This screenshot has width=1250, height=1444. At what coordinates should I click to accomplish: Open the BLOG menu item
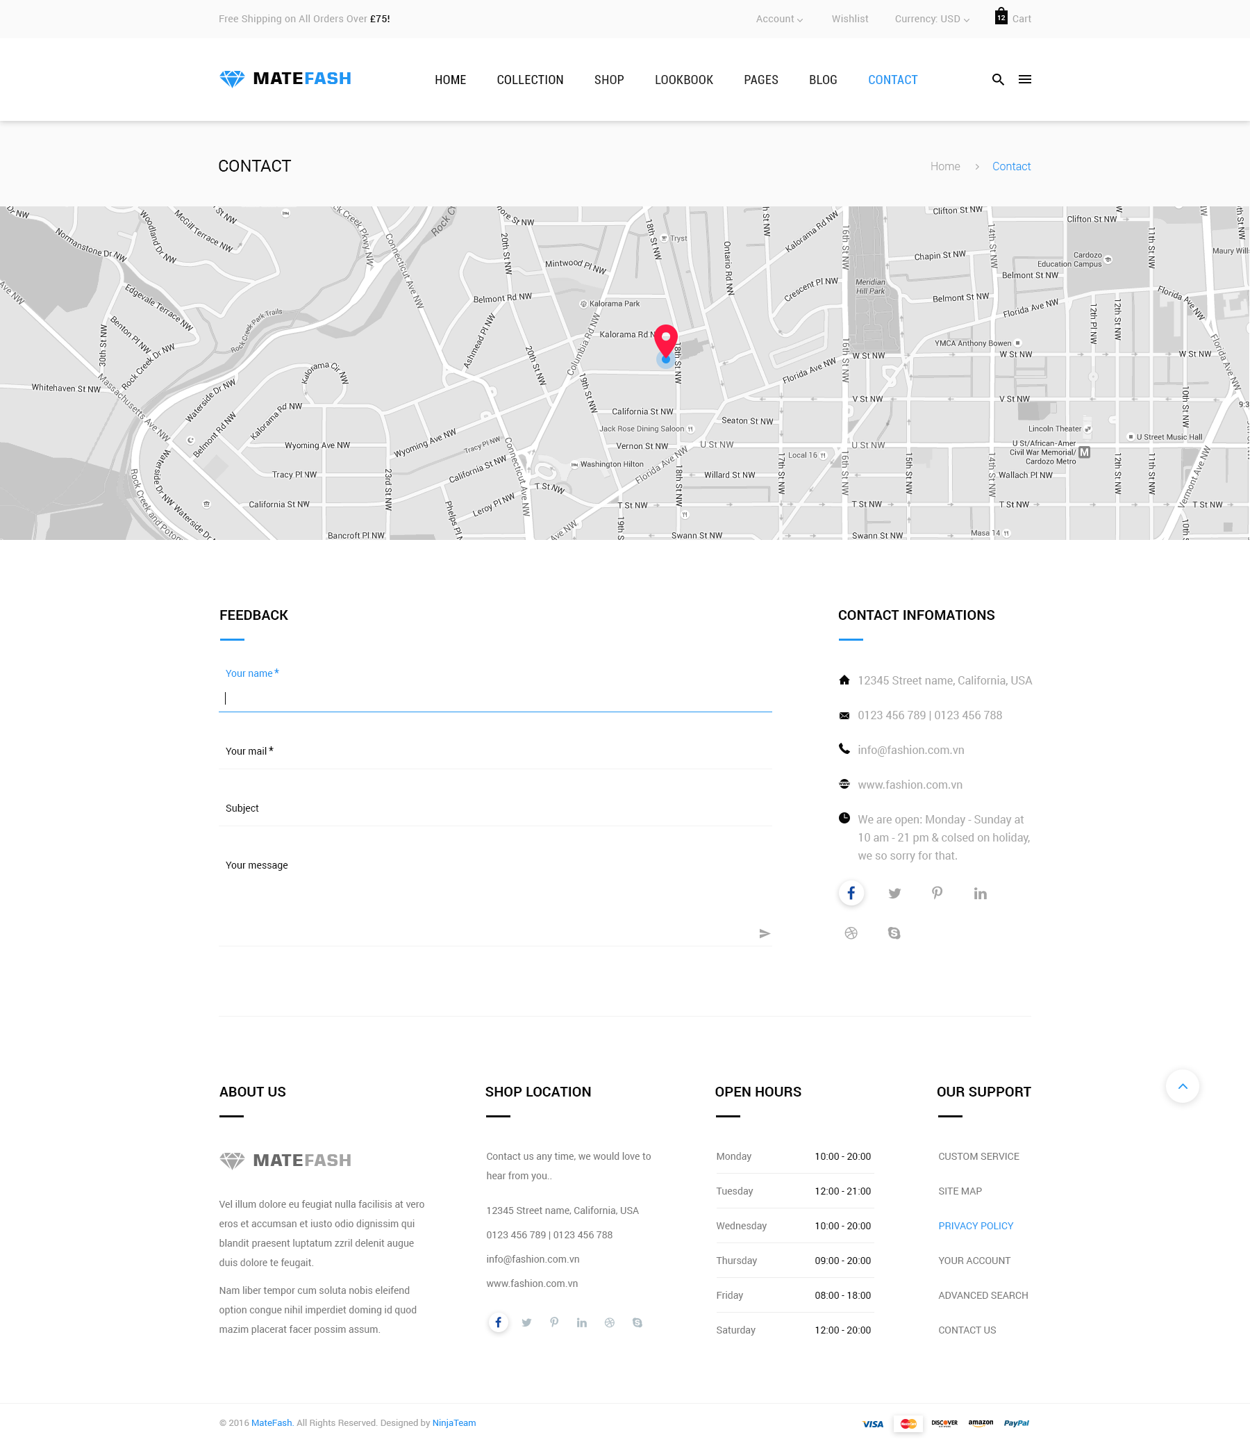[823, 79]
